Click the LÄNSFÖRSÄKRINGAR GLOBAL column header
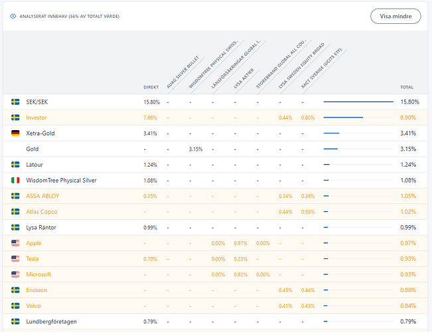This screenshot has width=432, height=332. click(x=236, y=64)
